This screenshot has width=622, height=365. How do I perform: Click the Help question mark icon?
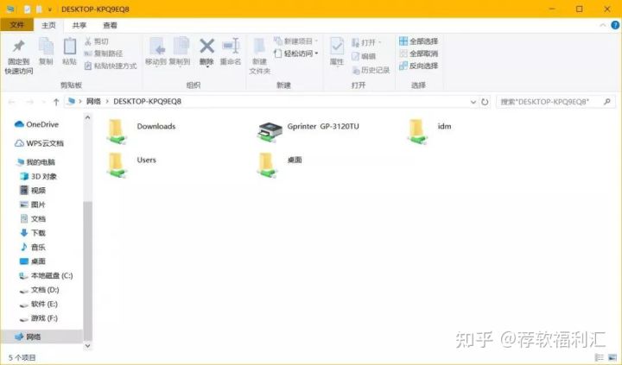click(x=615, y=25)
